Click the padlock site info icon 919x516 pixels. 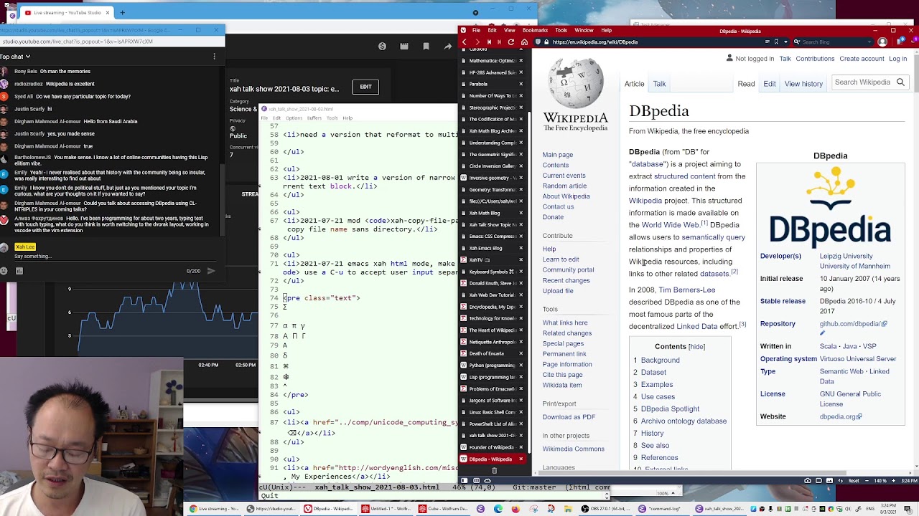pos(546,42)
